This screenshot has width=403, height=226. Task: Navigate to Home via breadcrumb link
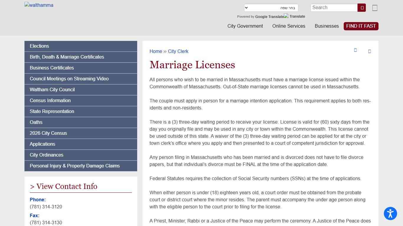156,51
